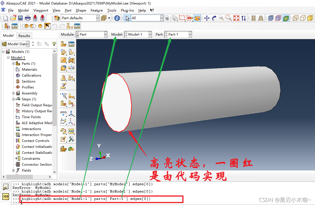Switch to the Results tab
The image size is (315, 205).
click(x=24, y=36)
